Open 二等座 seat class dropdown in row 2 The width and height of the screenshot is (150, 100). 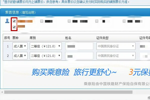[x=46, y=56]
